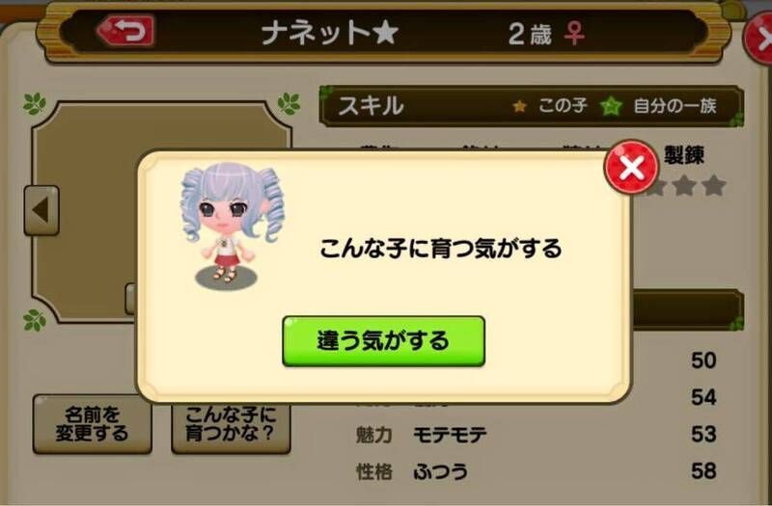Image resolution: width=772 pixels, height=506 pixels.
Task: Tap the female gender symbol
Action: 574,34
